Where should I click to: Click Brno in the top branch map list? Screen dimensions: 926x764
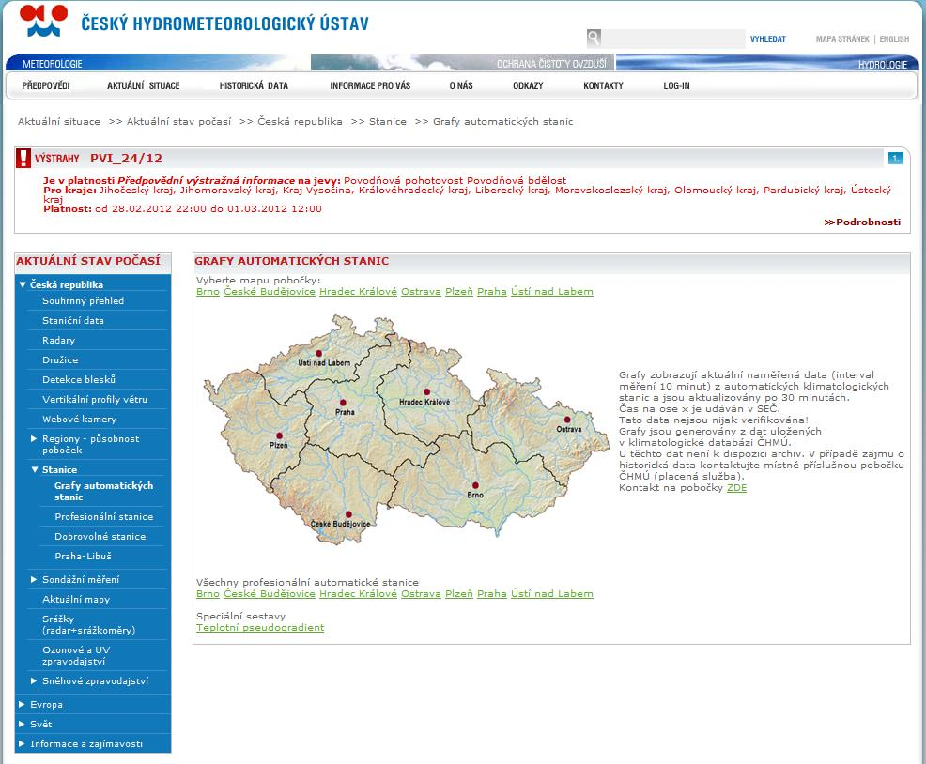point(208,292)
